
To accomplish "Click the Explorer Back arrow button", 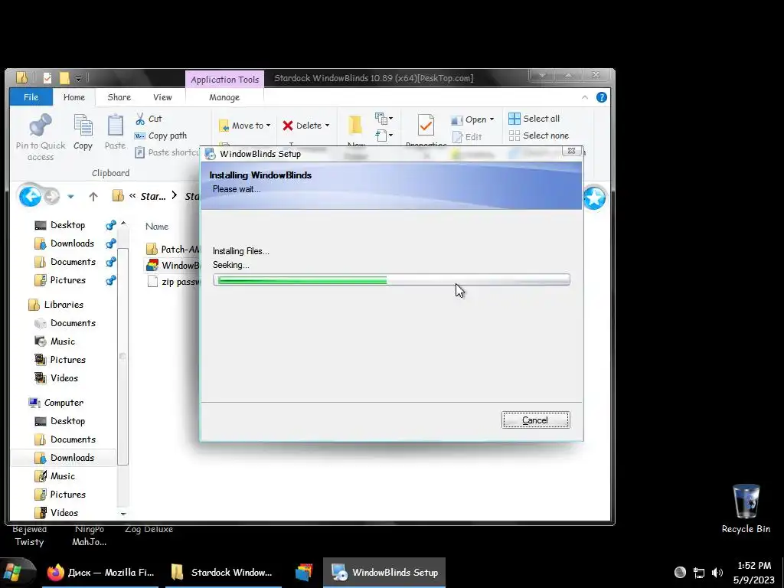I will (30, 197).
